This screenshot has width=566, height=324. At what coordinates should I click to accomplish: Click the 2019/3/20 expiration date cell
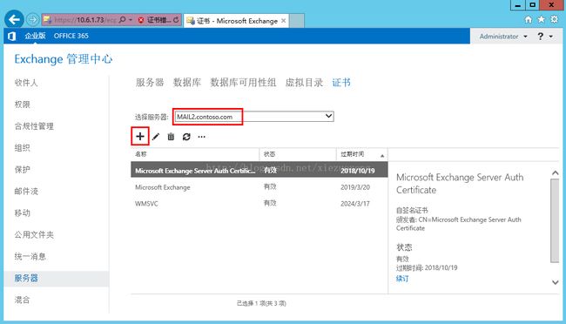click(x=355, y=187)
